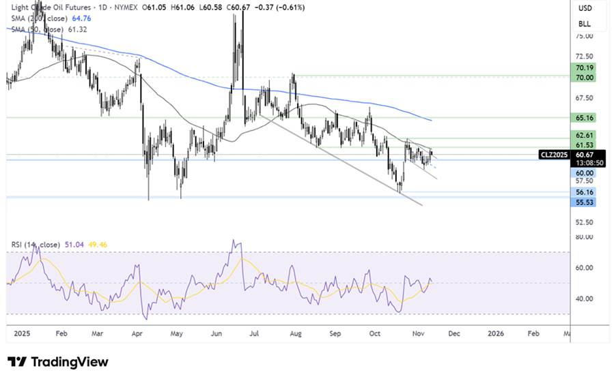Open the BLL unit selector
Viewport: 616px width, 381px height.
point(585,24)
